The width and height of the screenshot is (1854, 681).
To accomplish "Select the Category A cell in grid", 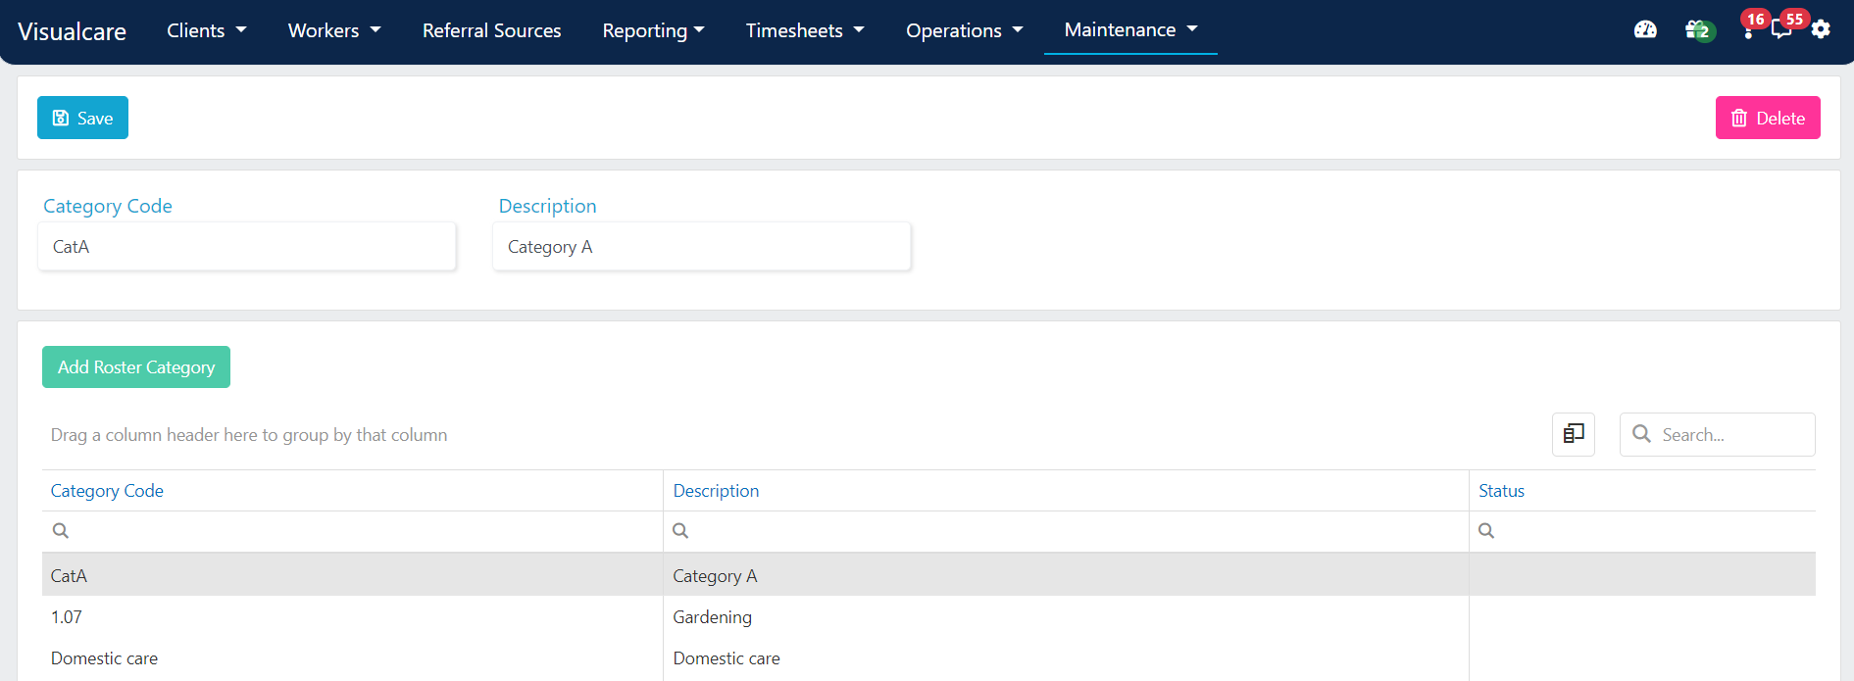I will coord(1066,575).
